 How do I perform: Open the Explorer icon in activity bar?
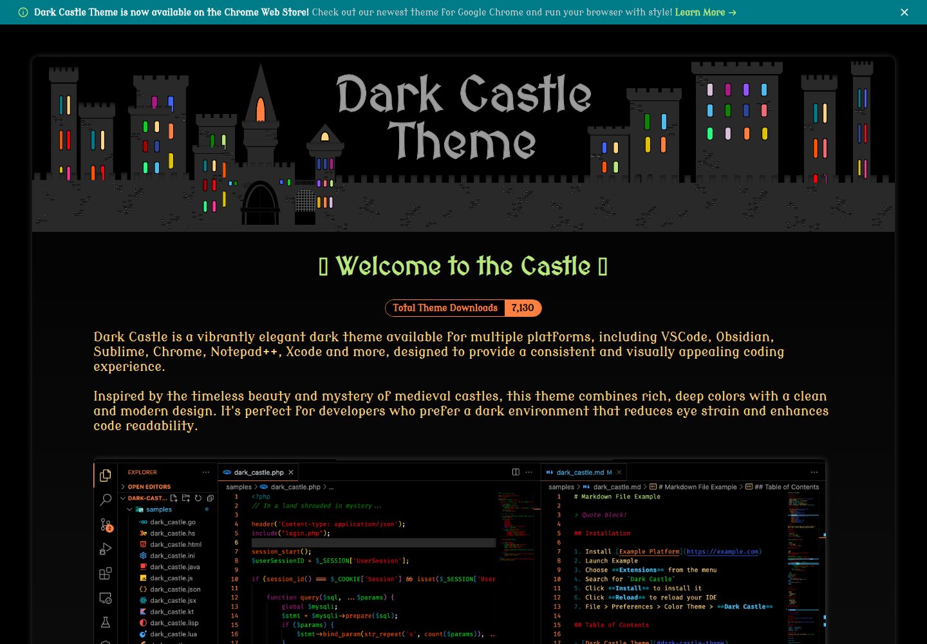click(x=106, y=475)
